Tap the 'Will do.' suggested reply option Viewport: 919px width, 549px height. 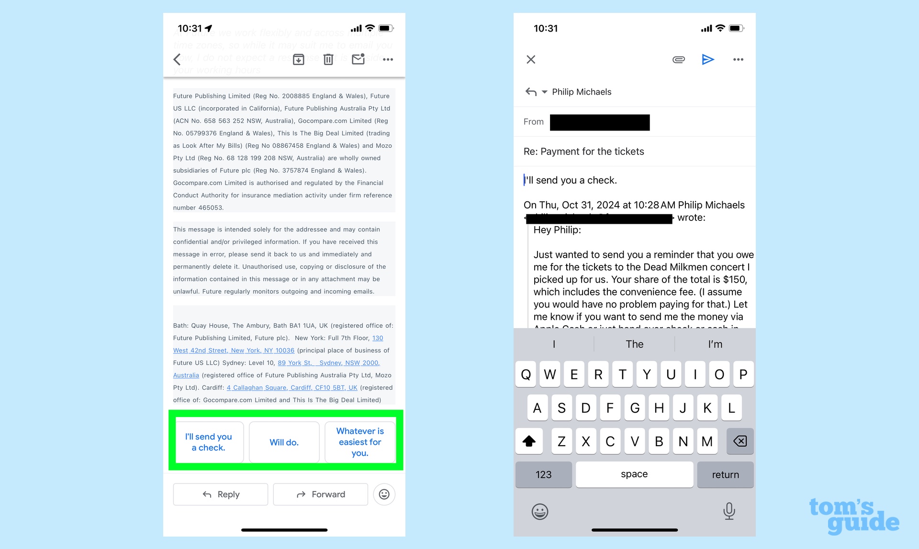(284, 442)
